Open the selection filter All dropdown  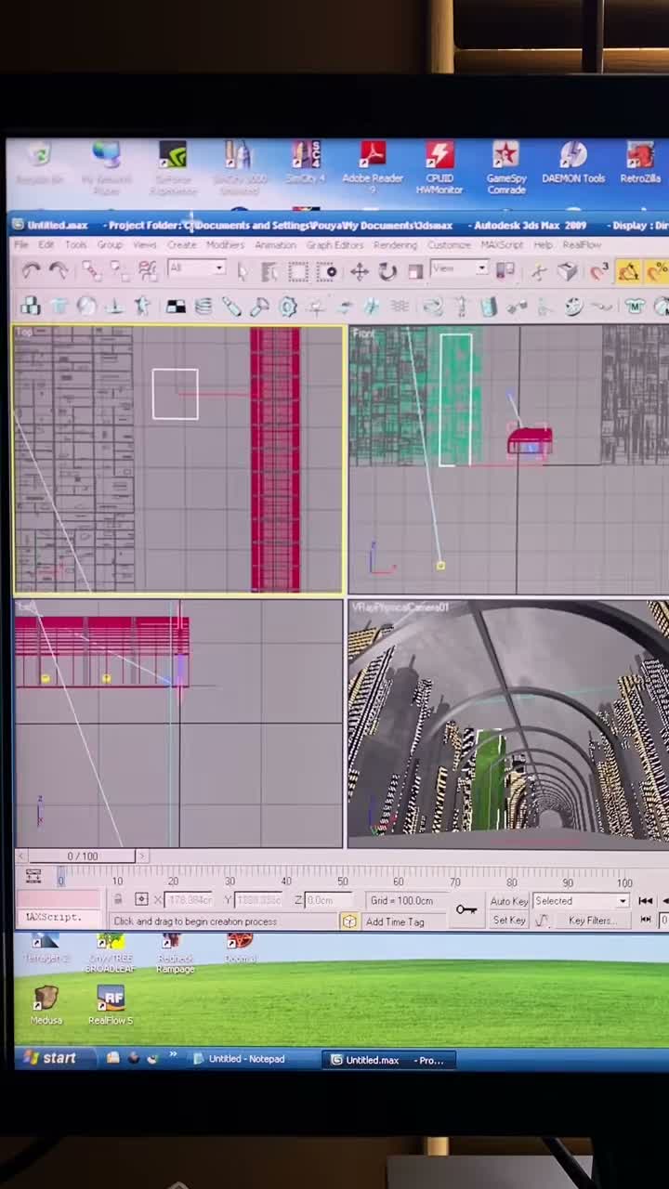(x=196, y=268)
